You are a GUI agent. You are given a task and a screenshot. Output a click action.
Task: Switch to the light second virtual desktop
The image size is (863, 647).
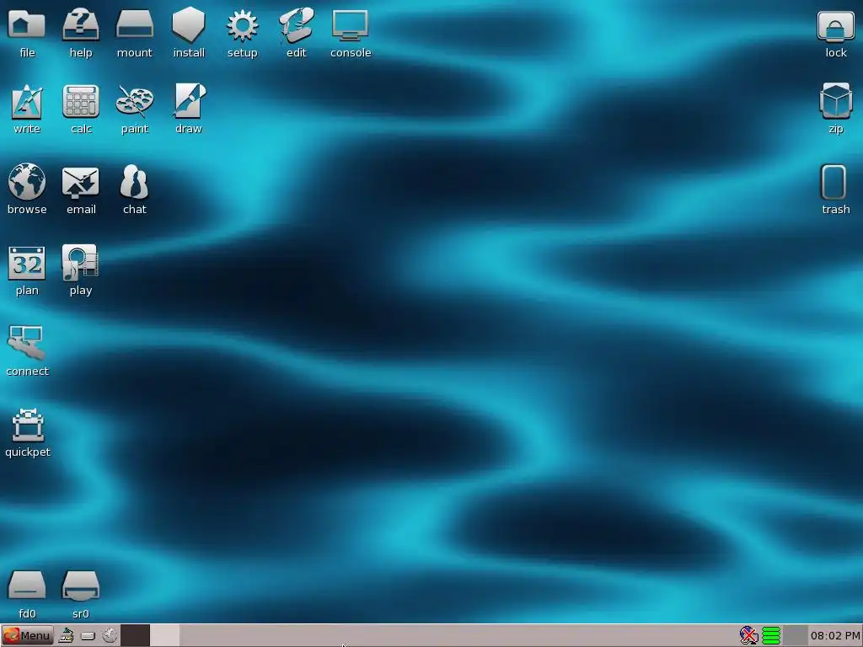coord(165,635)
